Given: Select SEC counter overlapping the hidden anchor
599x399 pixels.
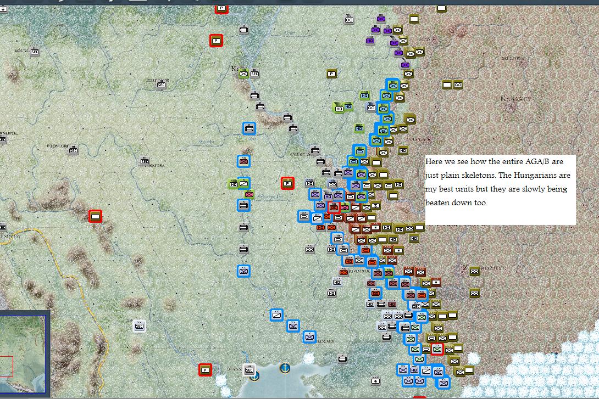Looking at the screenshot, I should tap(249, 369).
